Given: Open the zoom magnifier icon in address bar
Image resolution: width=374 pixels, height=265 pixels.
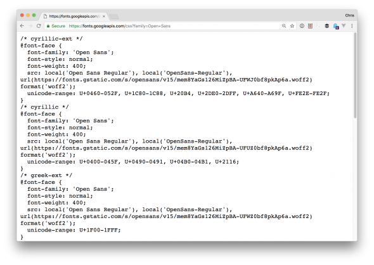Looking at the screenshot, I should [x=284, y=26].
